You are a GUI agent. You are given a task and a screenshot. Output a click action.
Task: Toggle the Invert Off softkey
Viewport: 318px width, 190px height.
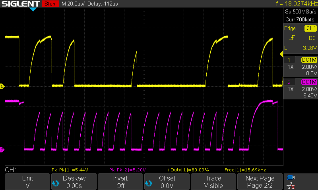point(120,182)
